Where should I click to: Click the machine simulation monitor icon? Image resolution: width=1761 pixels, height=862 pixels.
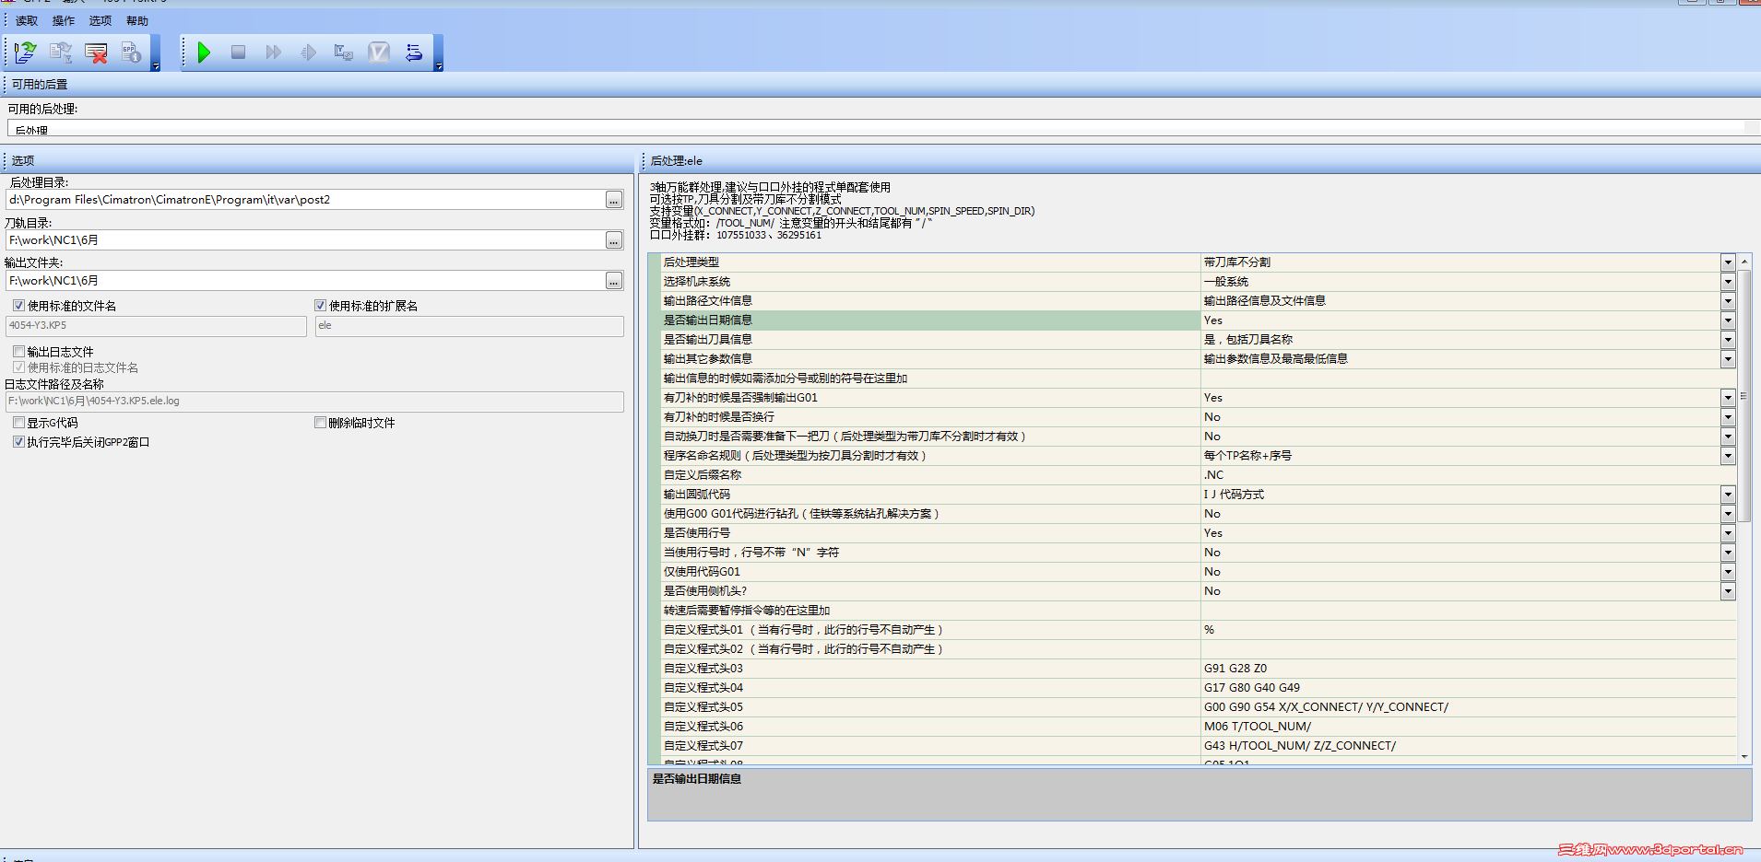(343, 52)
